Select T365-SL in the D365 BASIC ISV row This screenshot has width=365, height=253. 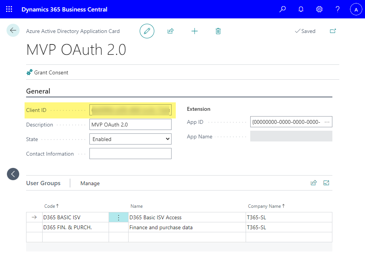[x=289, y=217]
